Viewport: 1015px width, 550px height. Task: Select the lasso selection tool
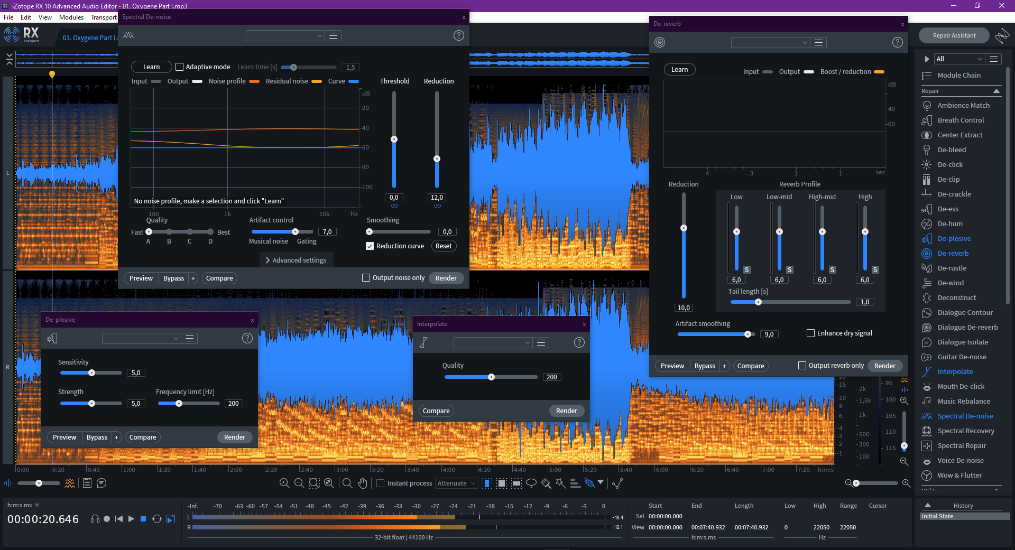[x=531, y=483]
